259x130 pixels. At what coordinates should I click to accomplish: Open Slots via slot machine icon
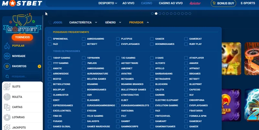(7, 87)
